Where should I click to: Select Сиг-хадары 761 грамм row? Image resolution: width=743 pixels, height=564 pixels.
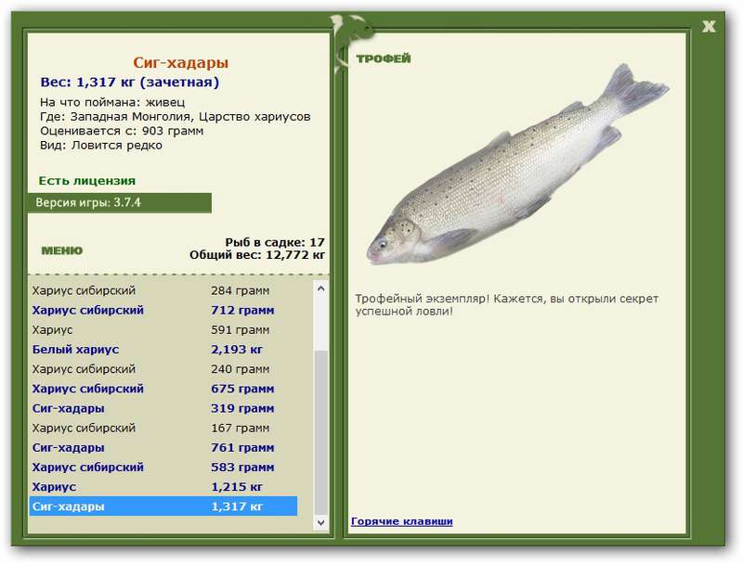point(163,448)
